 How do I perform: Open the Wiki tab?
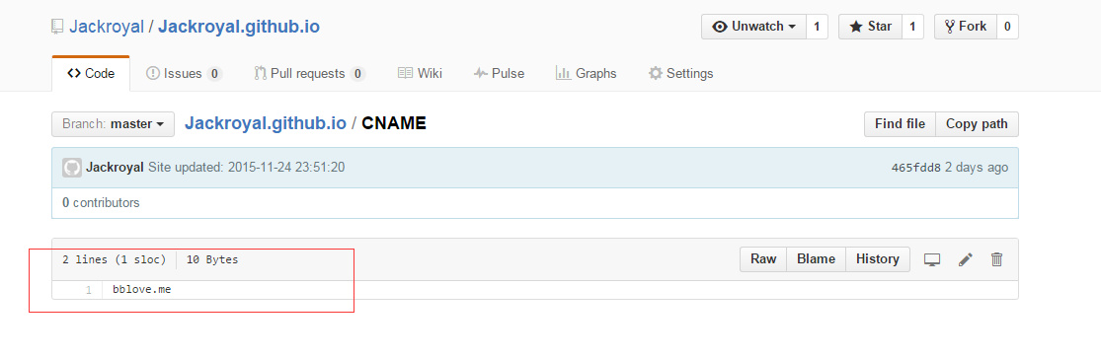[420, 74]
